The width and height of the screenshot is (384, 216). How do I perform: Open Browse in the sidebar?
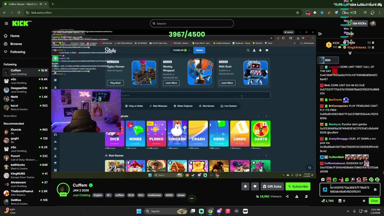[16, 44]
